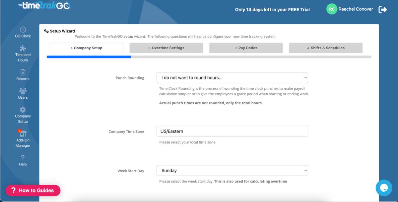This screenshot has height=202, width=398.
Task: Click the TimeTrakGO logo
Action: click(44, 5)
